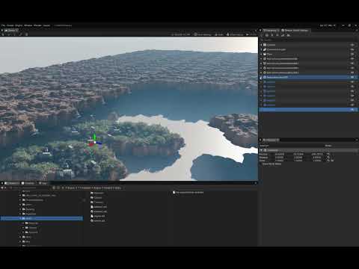Click the red axis handle of the transform gizmo
The width and height of the screenshot is (359, 269).
click(x=91, y=144)
